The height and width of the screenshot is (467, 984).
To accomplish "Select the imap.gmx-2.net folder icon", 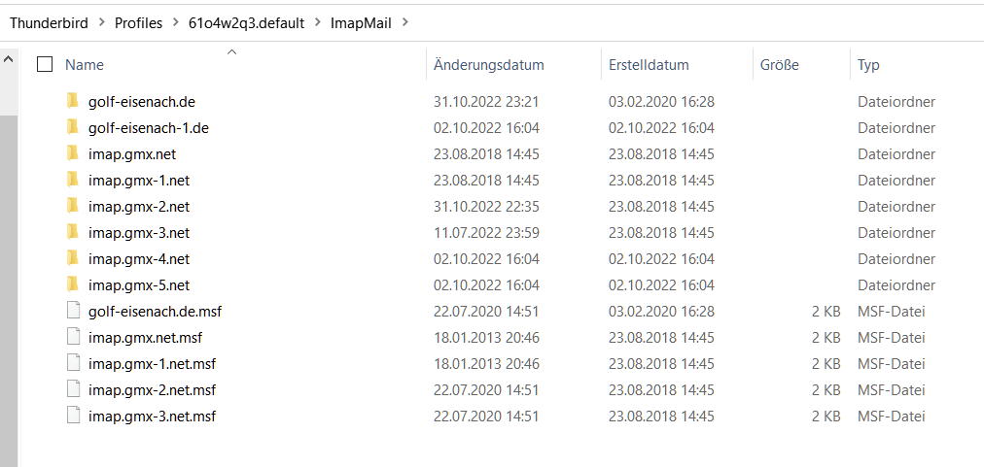I will click(x=74, y=206).
